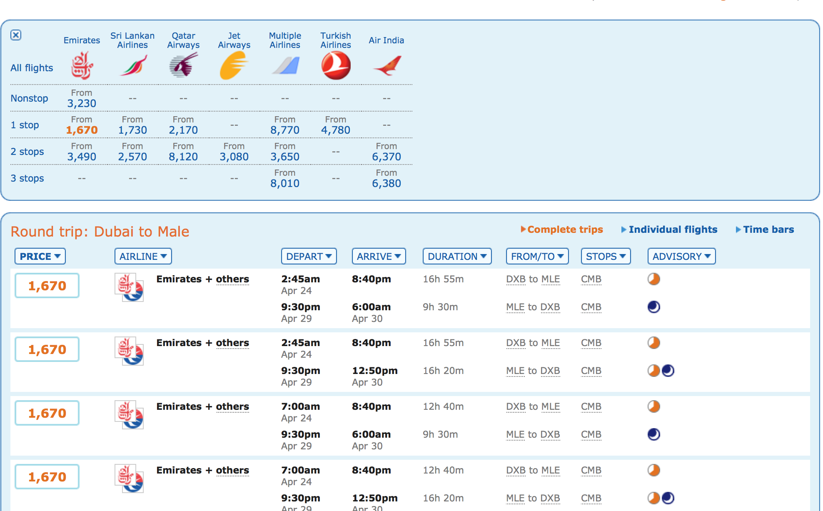The height and width of the screenshot is (511, 823).
Task: Click the Qatar Airways logo
Action: [x=183, y=65]
